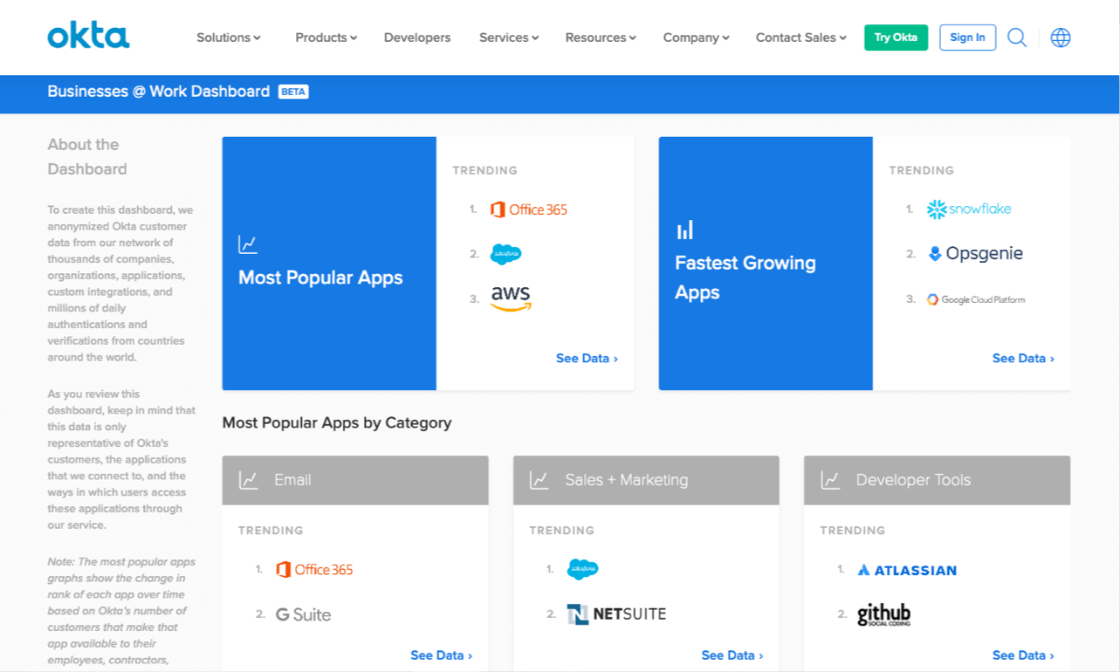Open See Data in Sales + Marketing card
Screen dimensions: 1120x672
coord(732,655)
